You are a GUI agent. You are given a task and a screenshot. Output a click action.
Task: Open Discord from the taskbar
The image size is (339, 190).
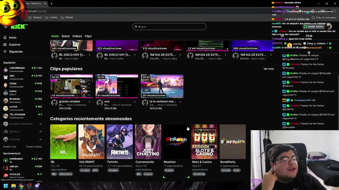[37, 186]
